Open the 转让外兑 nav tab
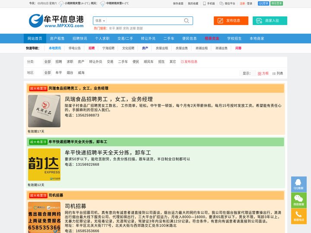Image resolution: width=311 pixels, height=233 pixels. 148,38
